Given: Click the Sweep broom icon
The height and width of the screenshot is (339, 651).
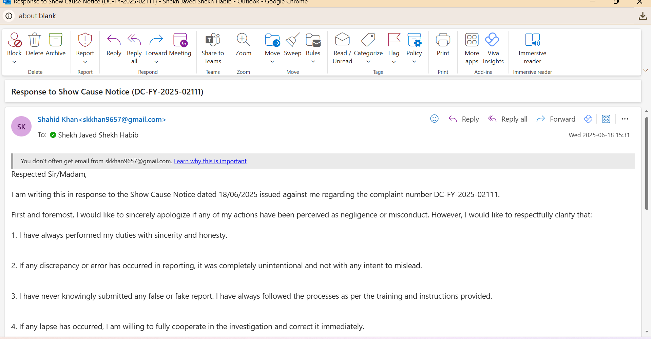Looking at the screenshot, I should [292, 40].
